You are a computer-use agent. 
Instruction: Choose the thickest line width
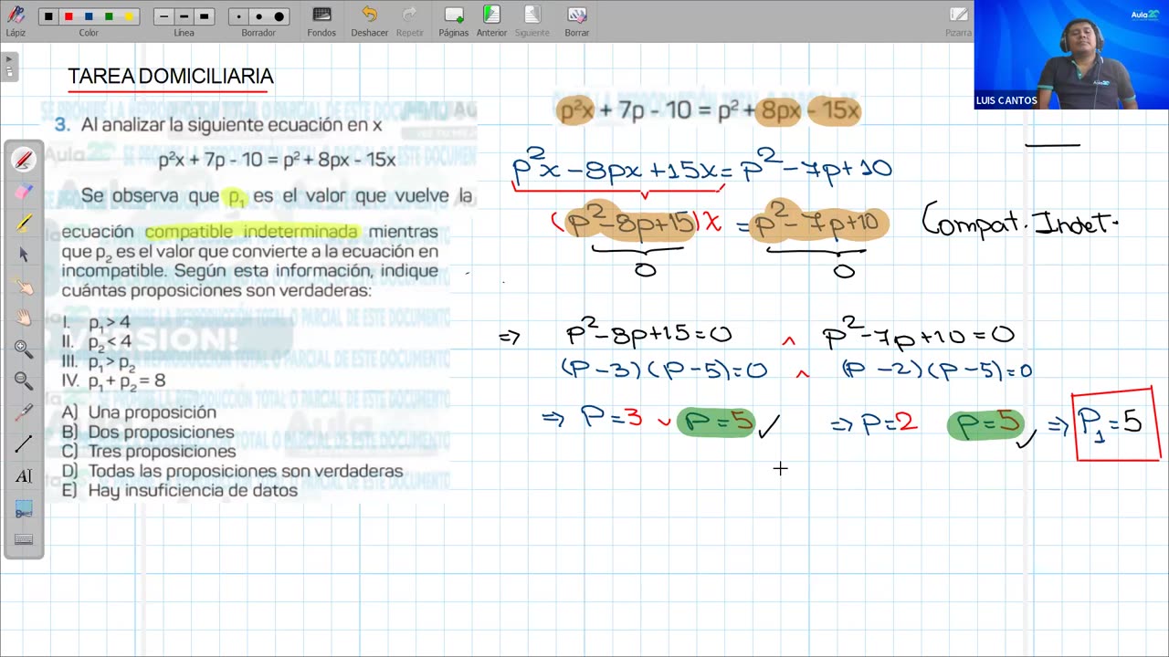[204, 16]
